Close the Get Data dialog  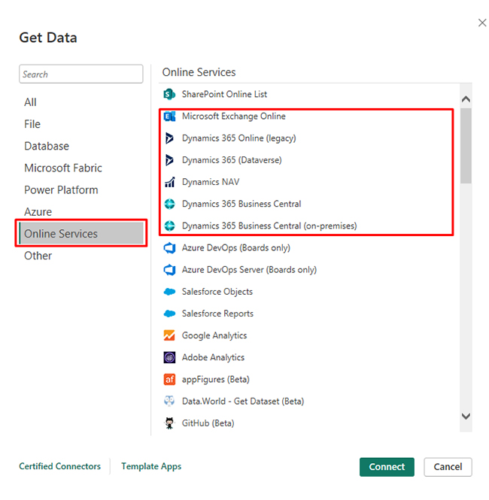tap(482, 23)
